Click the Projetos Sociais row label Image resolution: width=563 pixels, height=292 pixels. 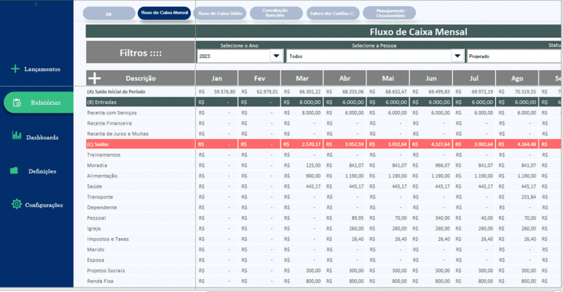[x=106, y=271]
